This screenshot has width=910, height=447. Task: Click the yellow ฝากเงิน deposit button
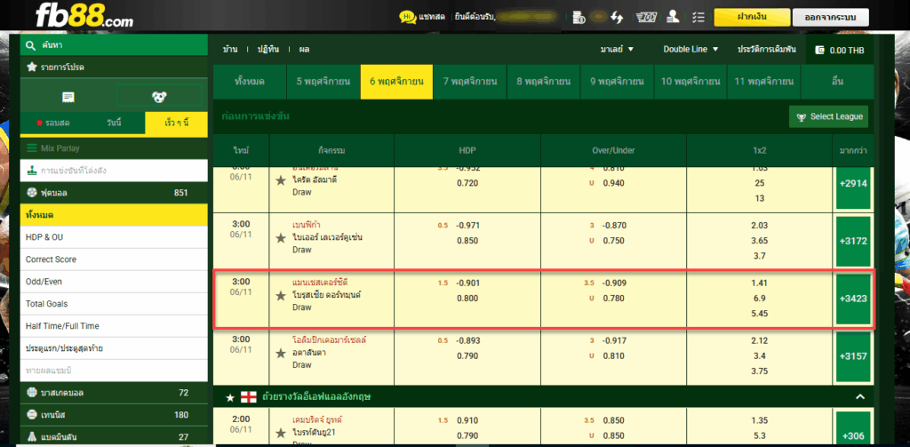(x=752, y=18)
